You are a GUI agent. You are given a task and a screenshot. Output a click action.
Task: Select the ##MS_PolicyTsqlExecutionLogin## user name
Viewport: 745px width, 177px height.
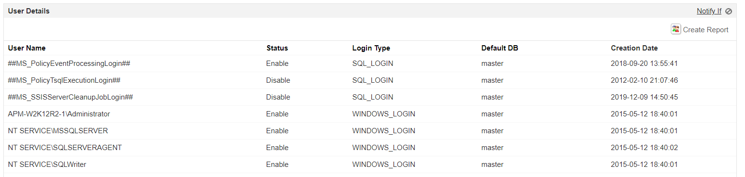coord(64,80)
